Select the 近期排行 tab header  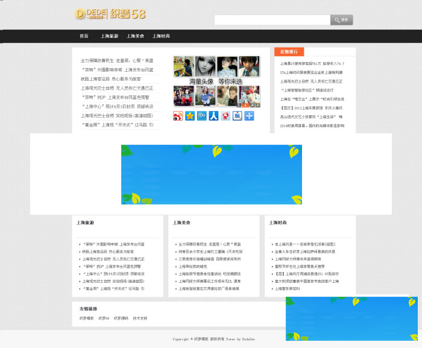coord(289,52)
